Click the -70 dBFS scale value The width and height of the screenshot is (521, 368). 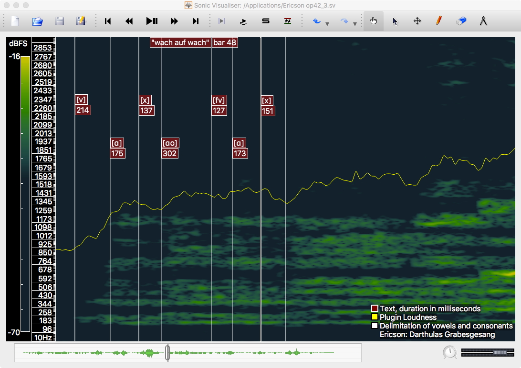click(14, 332)
